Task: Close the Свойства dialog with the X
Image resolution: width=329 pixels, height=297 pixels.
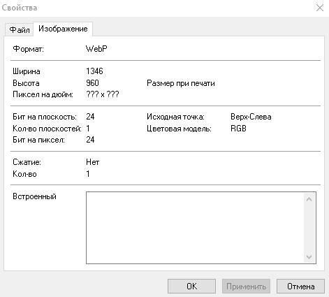Action: coord(320,8)
